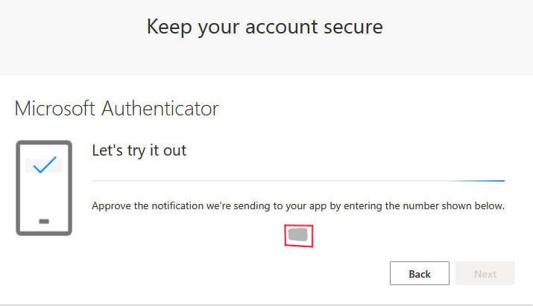
Task: Click the gray section of progress line
Action: 261,180
